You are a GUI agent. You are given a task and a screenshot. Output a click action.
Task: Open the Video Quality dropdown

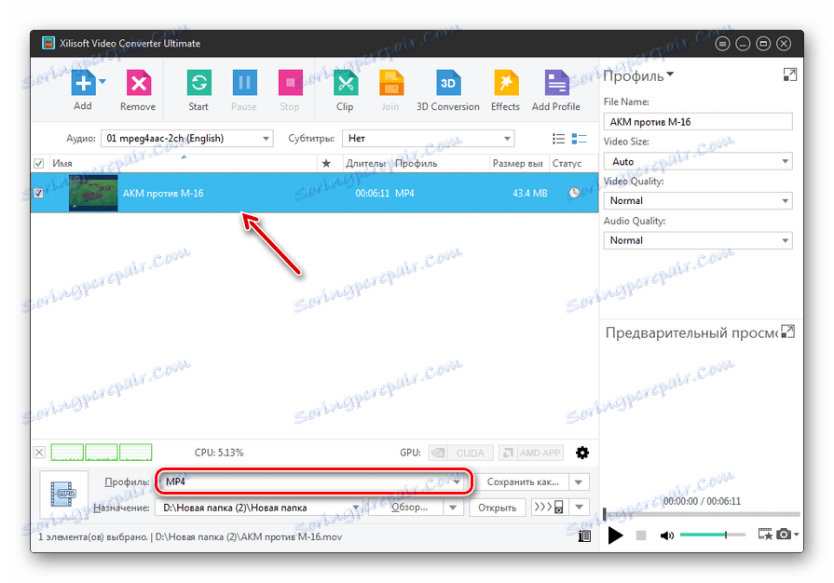pos(698,201)
